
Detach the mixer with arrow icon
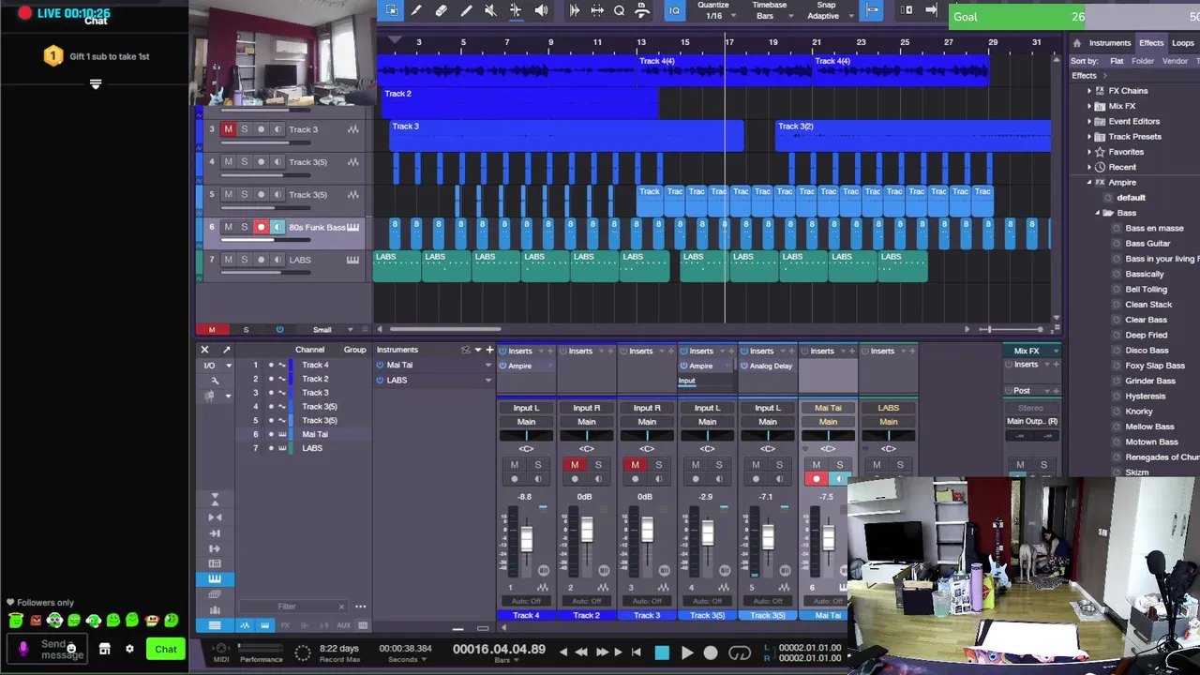pyautogui.click(x=226, y=350)
